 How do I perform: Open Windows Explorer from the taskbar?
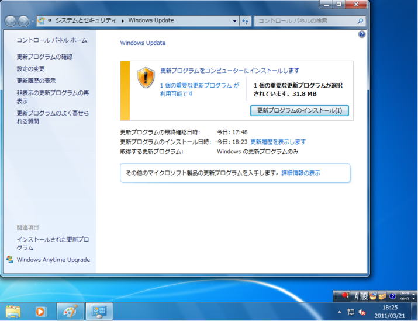13,312
